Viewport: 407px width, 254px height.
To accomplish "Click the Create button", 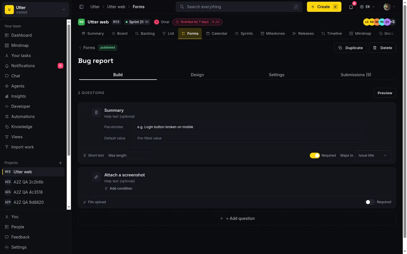I will 324,7.
